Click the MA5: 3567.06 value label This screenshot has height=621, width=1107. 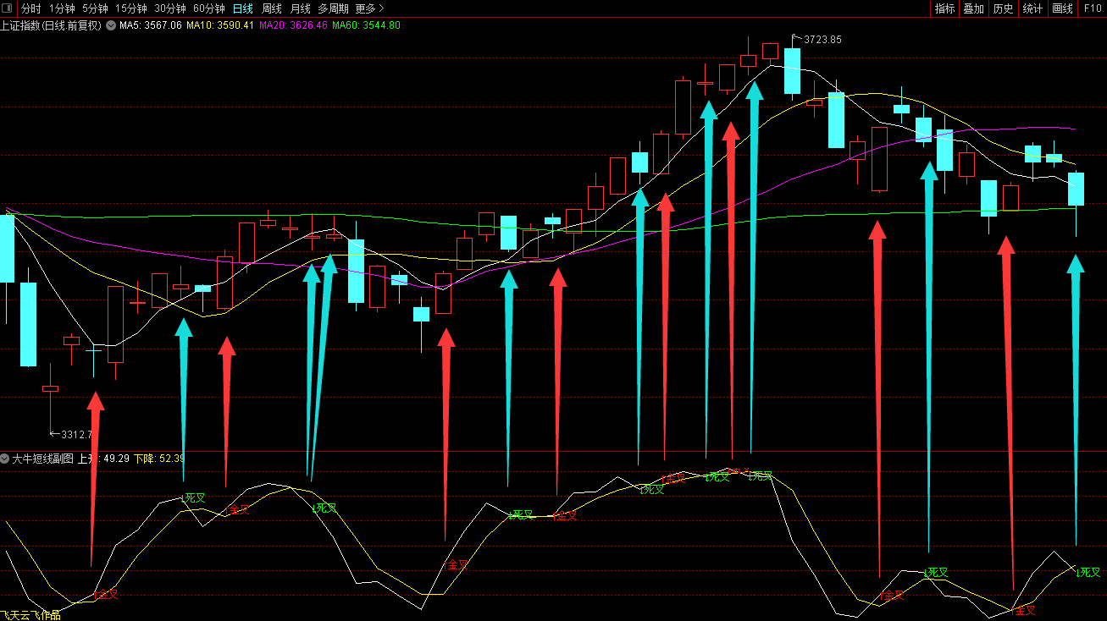151,25
